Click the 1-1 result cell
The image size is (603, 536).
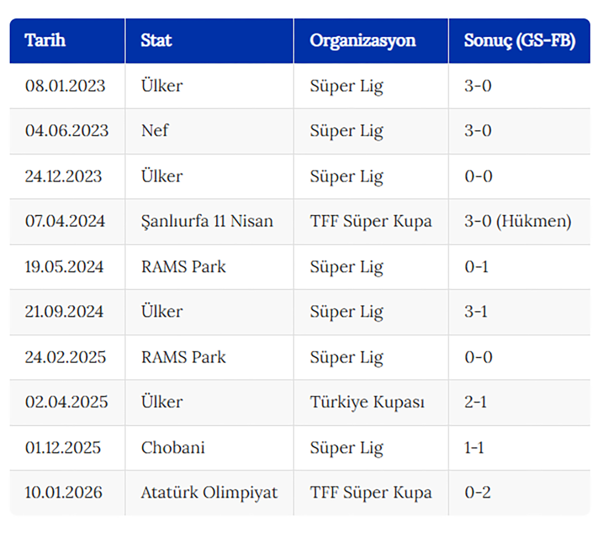pyautogui.click(x=474, y=448)
